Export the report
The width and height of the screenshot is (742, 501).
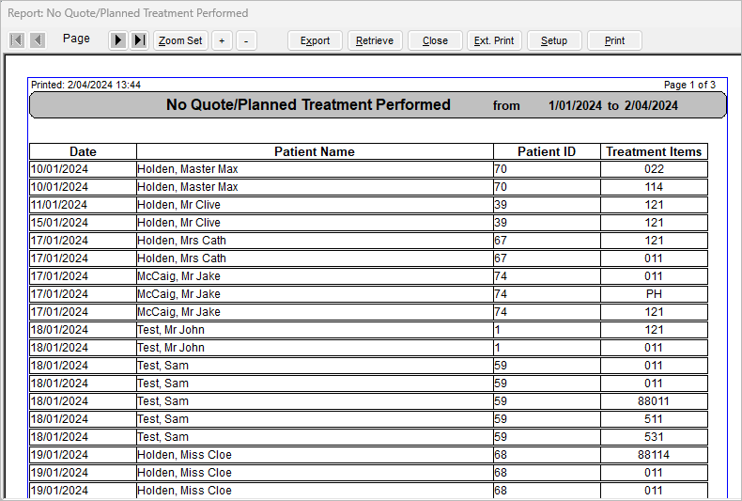click(315, 40)
